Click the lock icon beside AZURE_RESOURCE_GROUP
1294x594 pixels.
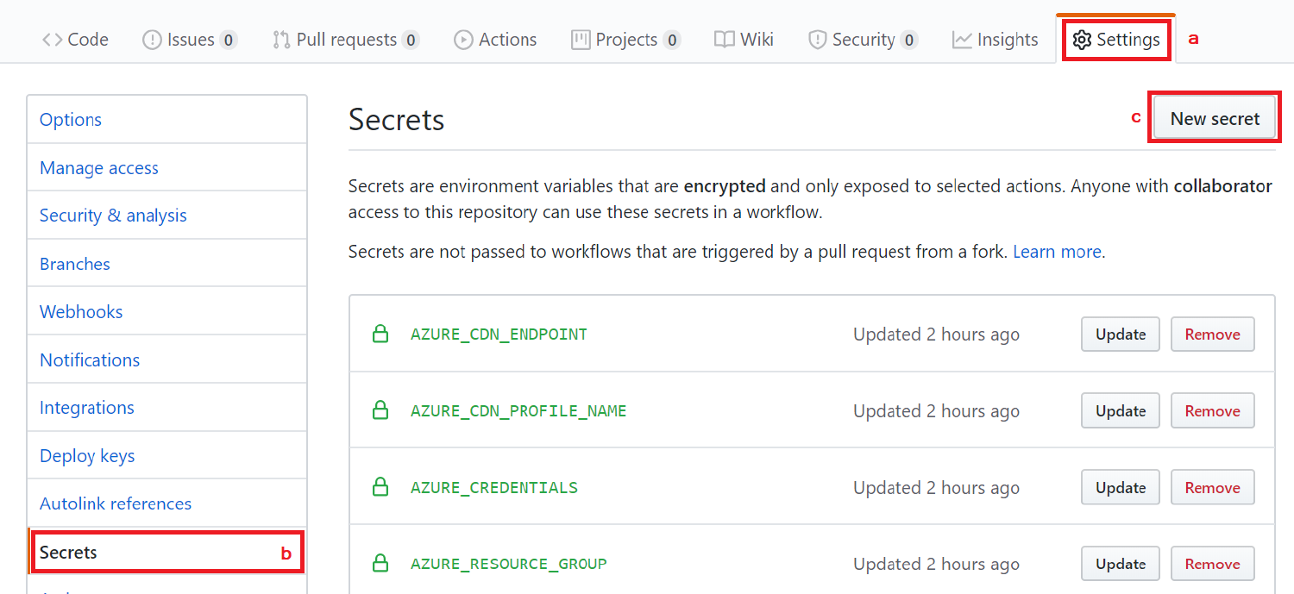(380, 564)
